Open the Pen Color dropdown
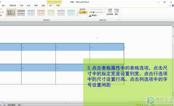 point(93,15)
